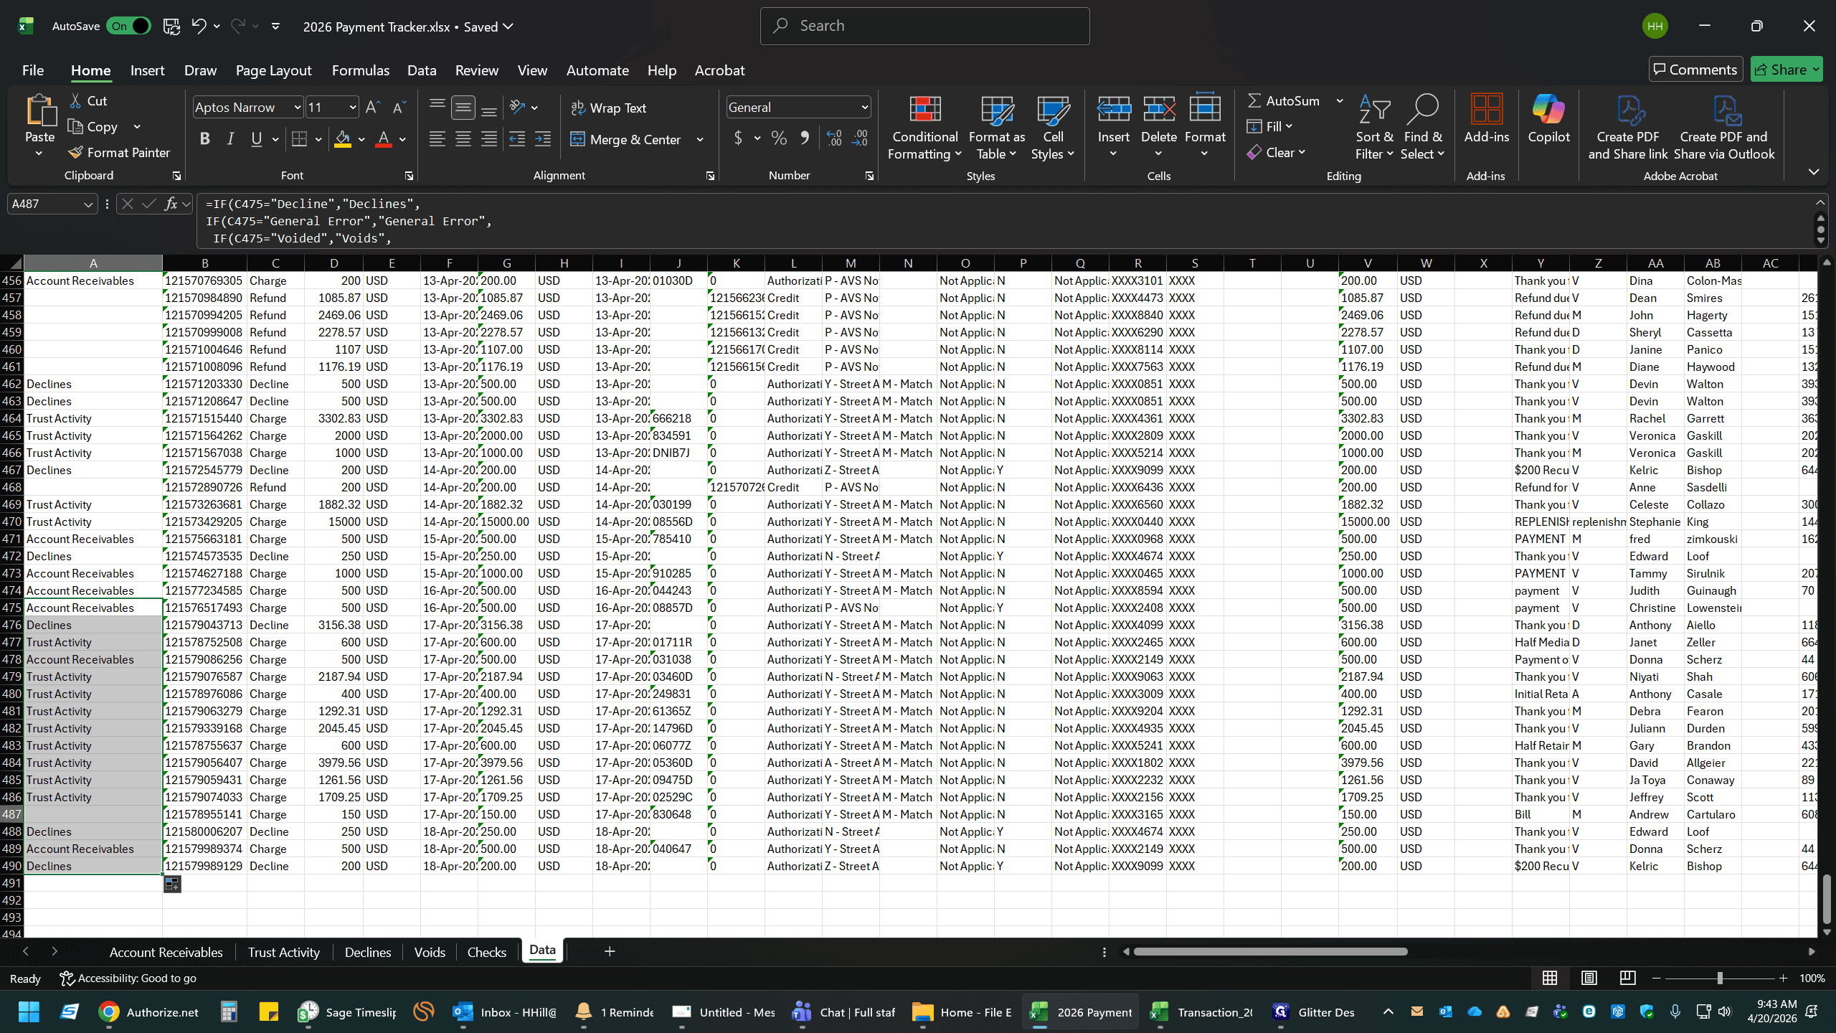Viewport: 1836px width, 1033px height.
Task: Click the Insert Function fx icon
Action: [x=171, y=204]
